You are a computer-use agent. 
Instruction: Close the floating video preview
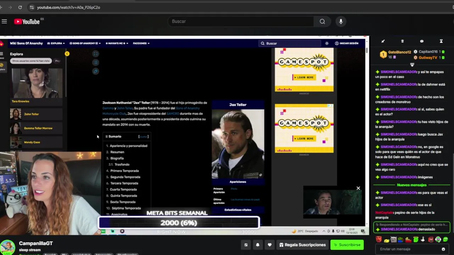point(358,188)
